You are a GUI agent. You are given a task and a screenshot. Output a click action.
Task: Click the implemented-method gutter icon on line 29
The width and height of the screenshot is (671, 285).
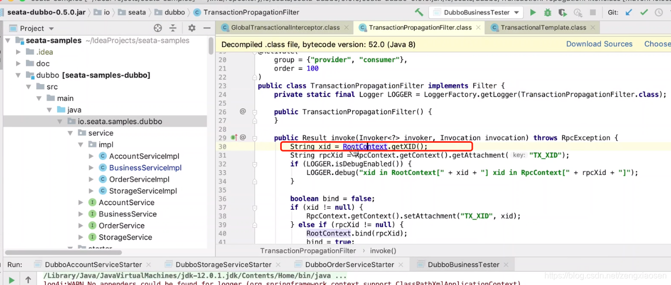click(x=234, y=138)
